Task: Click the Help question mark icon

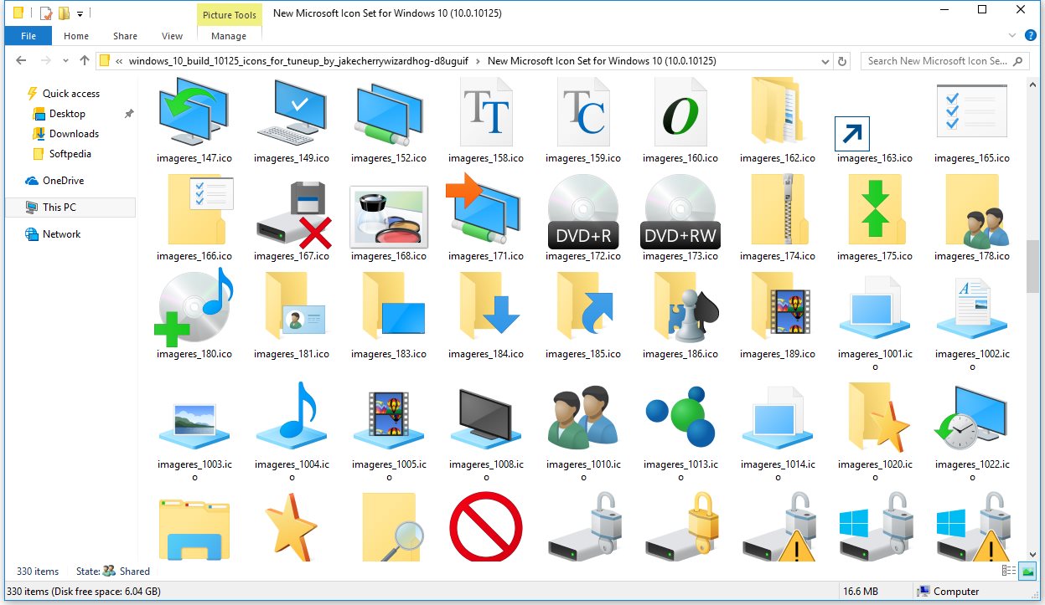Action: (x=1031, y=36)
